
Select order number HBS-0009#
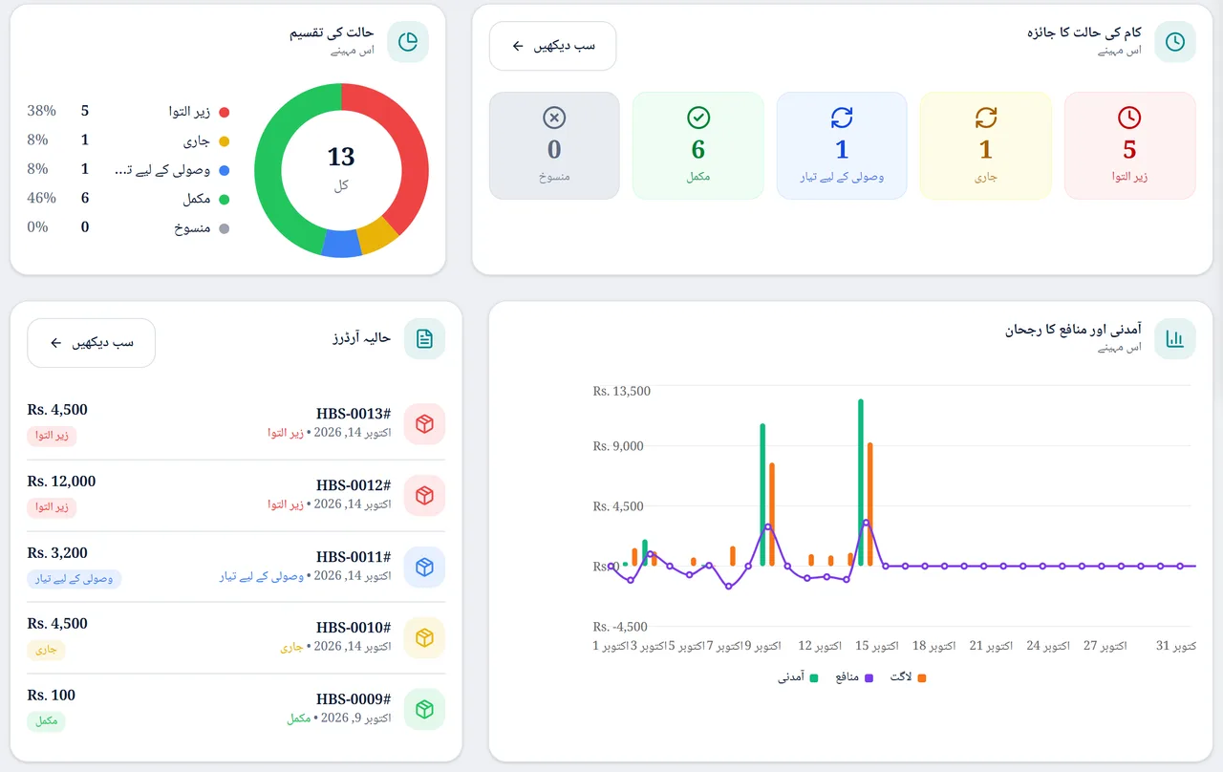(x=354, y=699)
